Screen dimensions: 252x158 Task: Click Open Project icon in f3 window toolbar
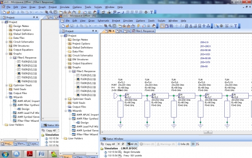tap(68, 26)
